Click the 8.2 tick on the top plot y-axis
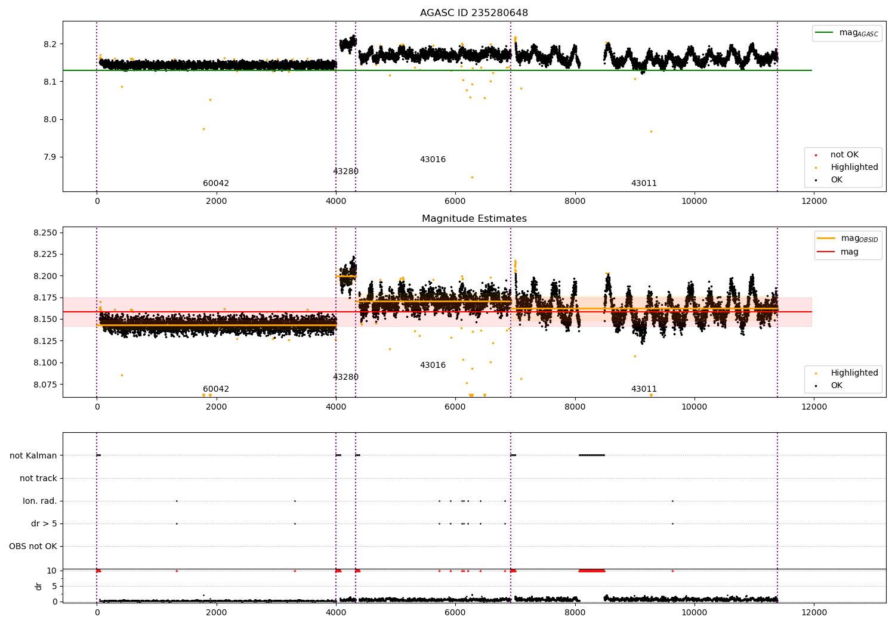Viewport: 895px width, 626px height. click(50, 44)
